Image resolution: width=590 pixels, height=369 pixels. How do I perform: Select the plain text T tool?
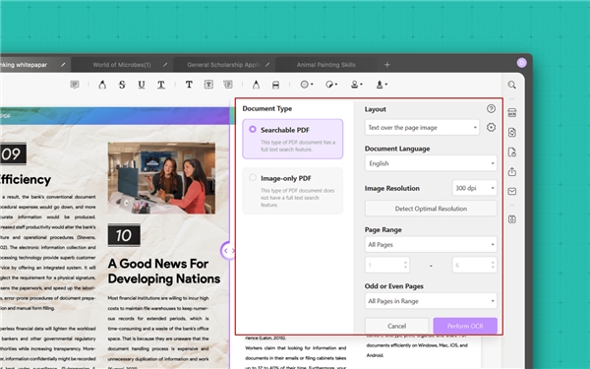pyautogui.click(x=189, y=85)
